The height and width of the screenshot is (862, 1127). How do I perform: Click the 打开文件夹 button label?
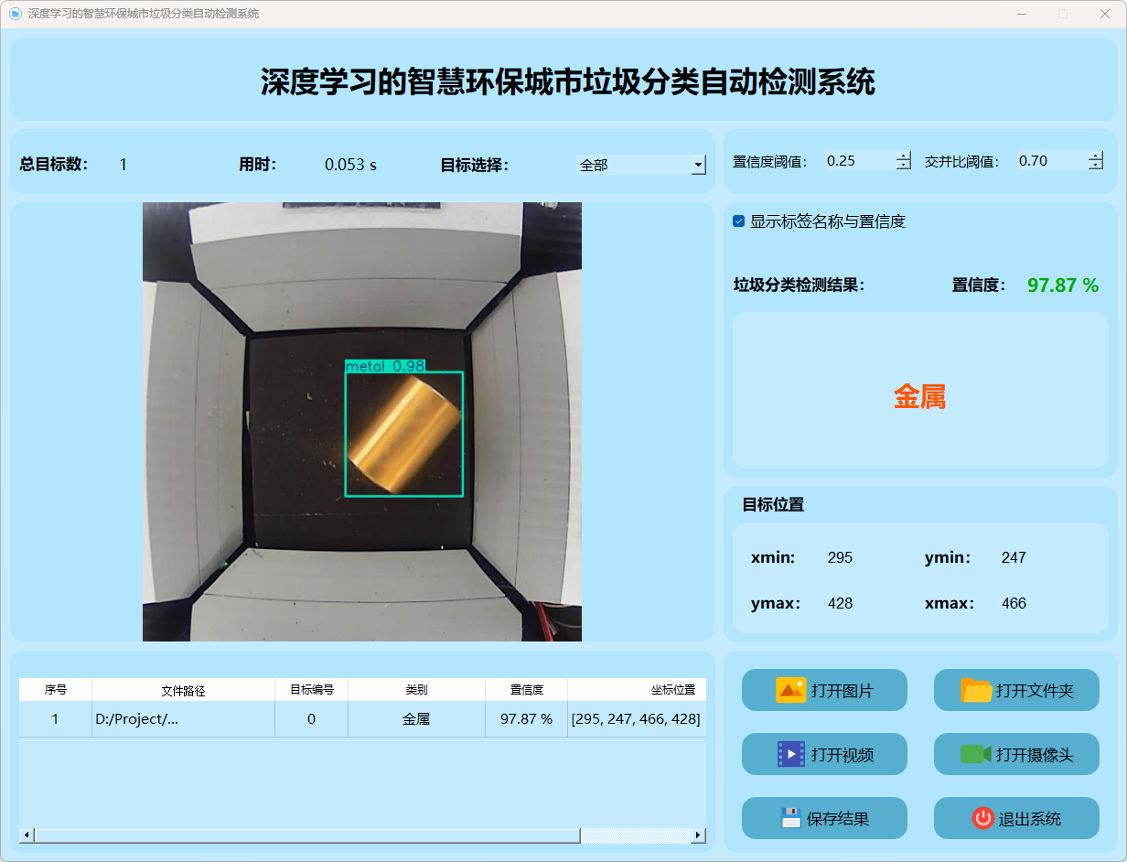[x=1035, y=691]
